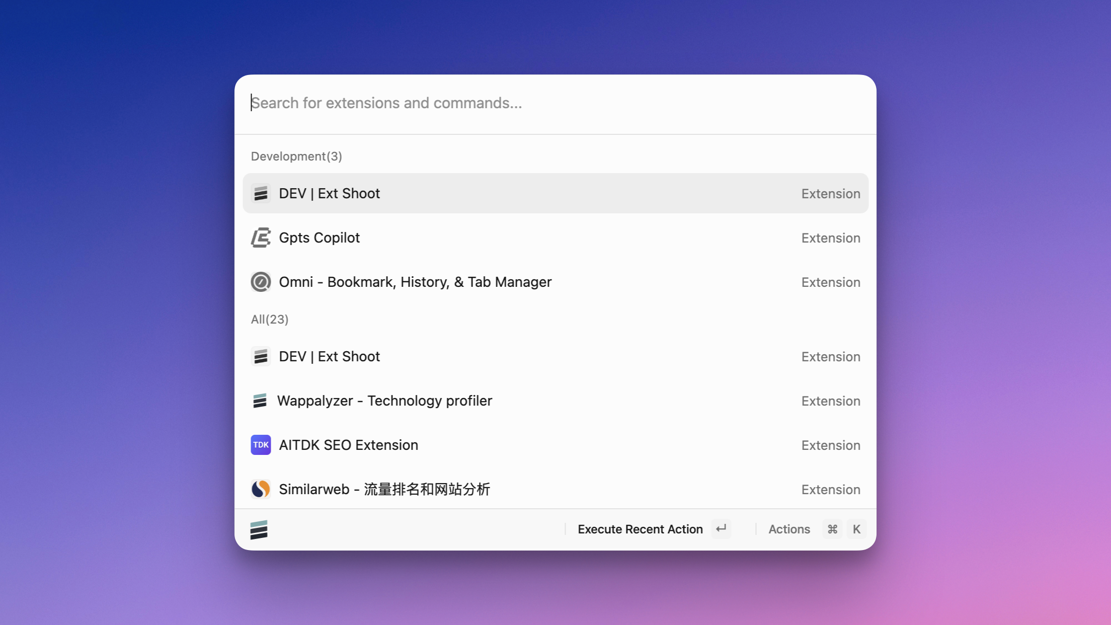
Task: Click the Ext Shoot logo in footer
Action: tap(259, 529)
